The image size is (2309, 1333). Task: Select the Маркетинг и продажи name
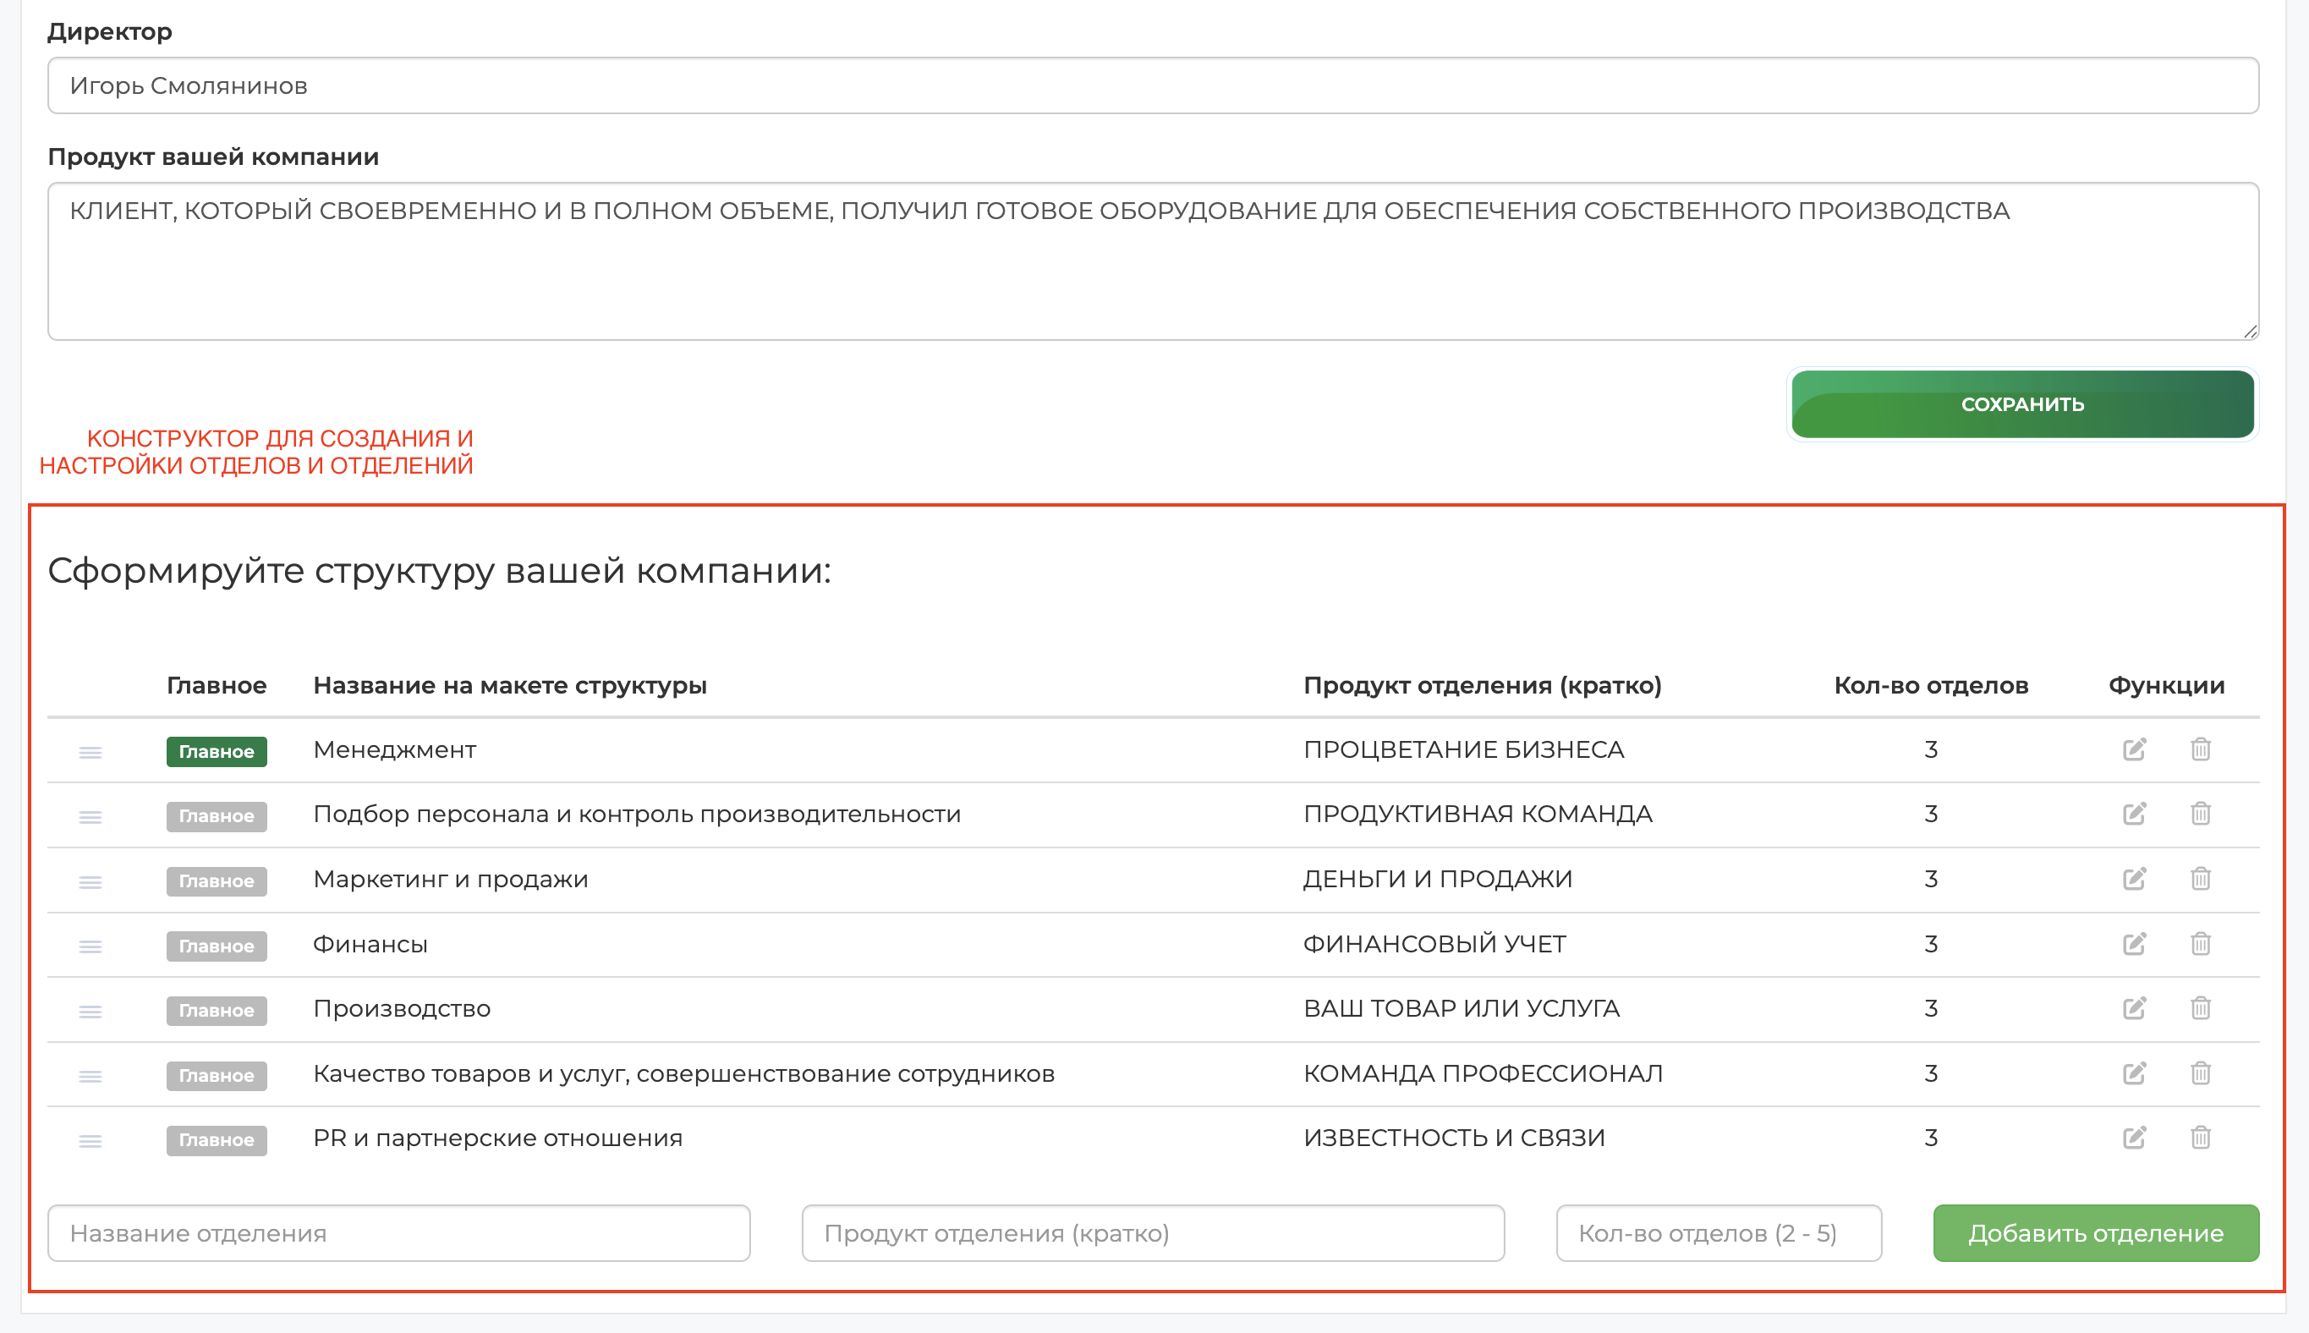click(x=451, y=879)
